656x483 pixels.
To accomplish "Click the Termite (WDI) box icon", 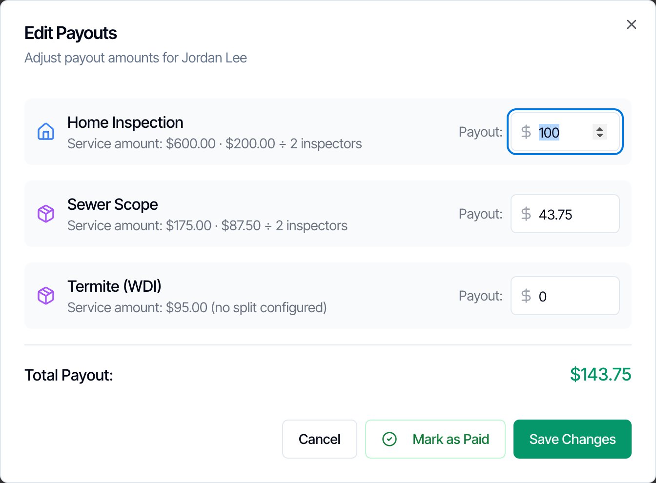I will point(46,296).
